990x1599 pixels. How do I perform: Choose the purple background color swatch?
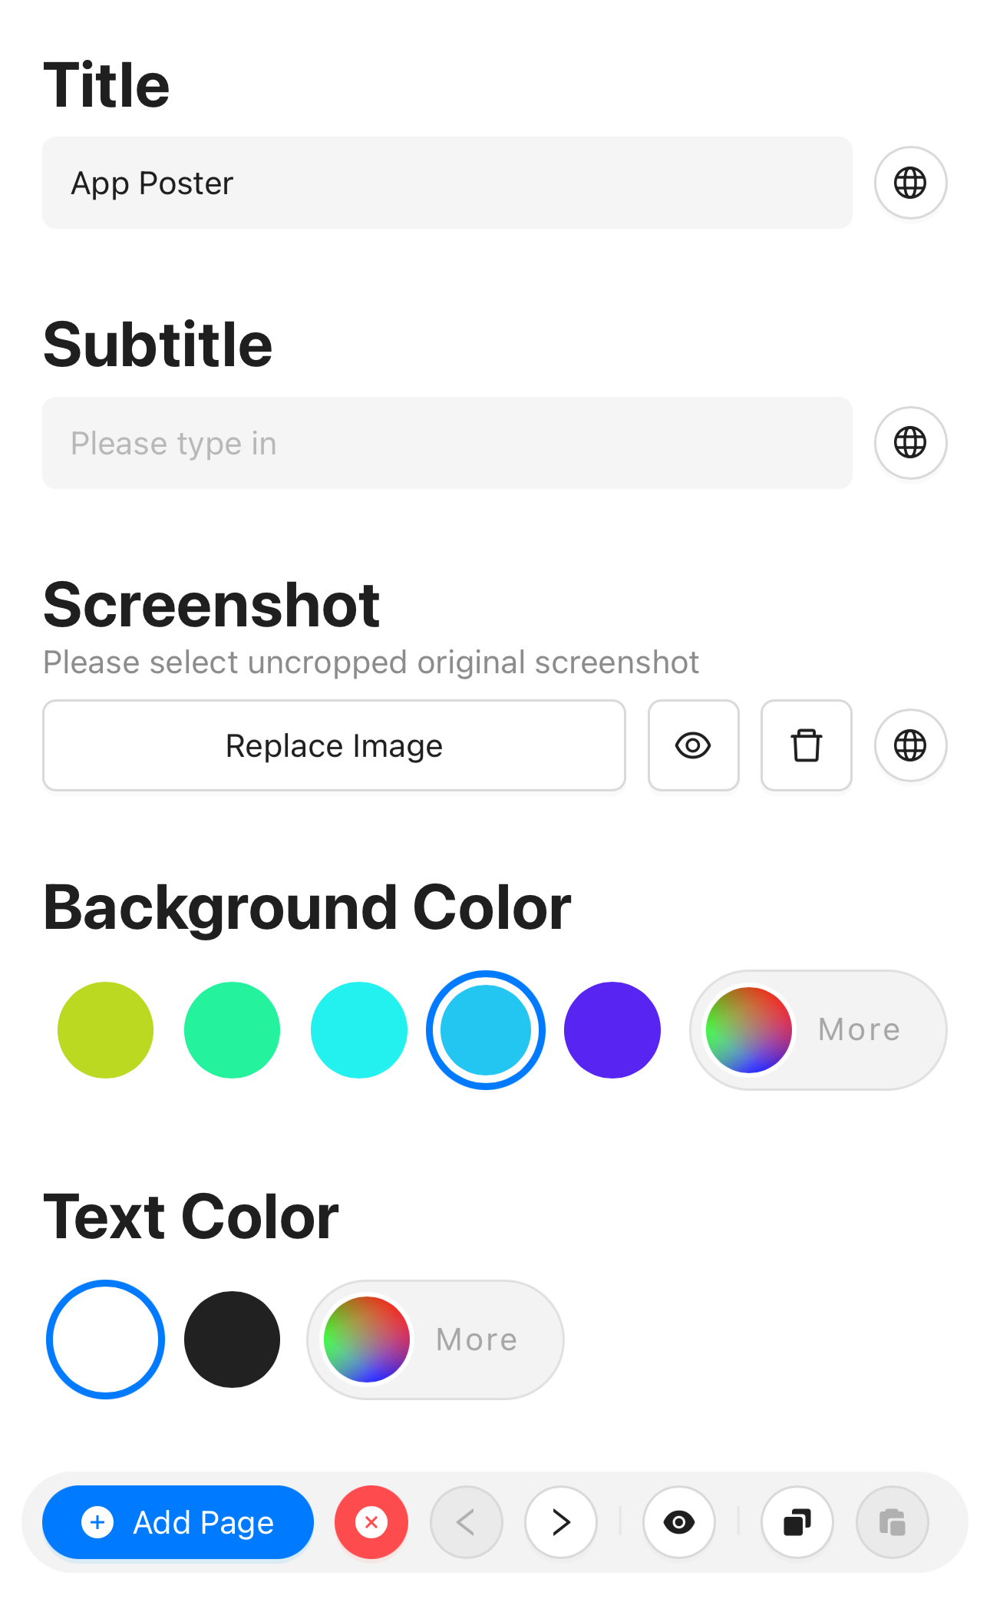point(612,1030)
